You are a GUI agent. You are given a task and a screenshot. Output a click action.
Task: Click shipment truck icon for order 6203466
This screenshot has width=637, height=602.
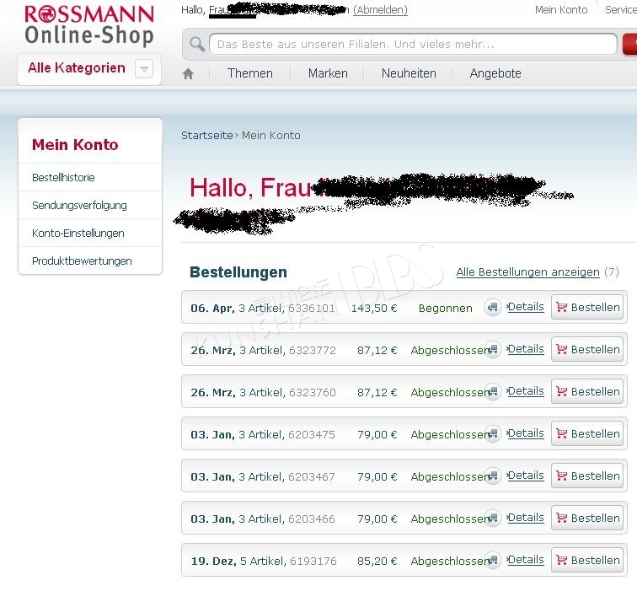tap(492, 519)
